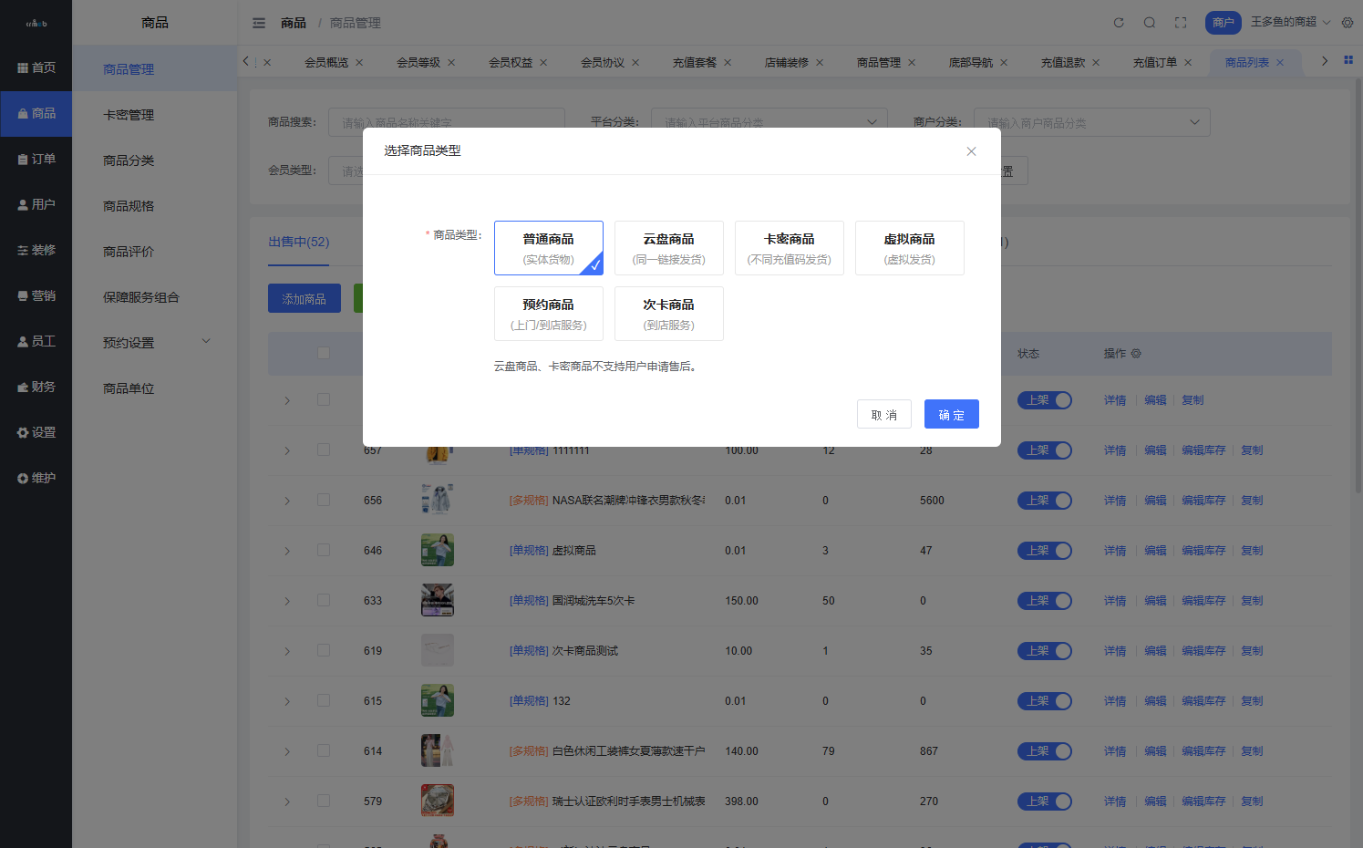Confirm selection with 确定 button

[x=951, y=414]
